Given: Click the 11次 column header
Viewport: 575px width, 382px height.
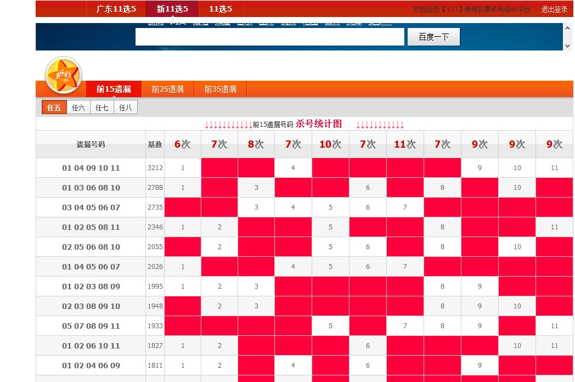Looking at the screenshot, I should coord(405,144).
